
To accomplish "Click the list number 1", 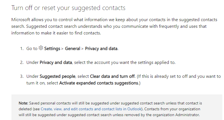I will pyautogui.click(x=21, y=49).
